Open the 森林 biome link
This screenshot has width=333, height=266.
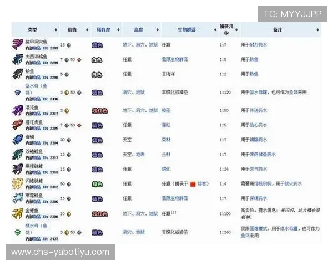point(166,140)
